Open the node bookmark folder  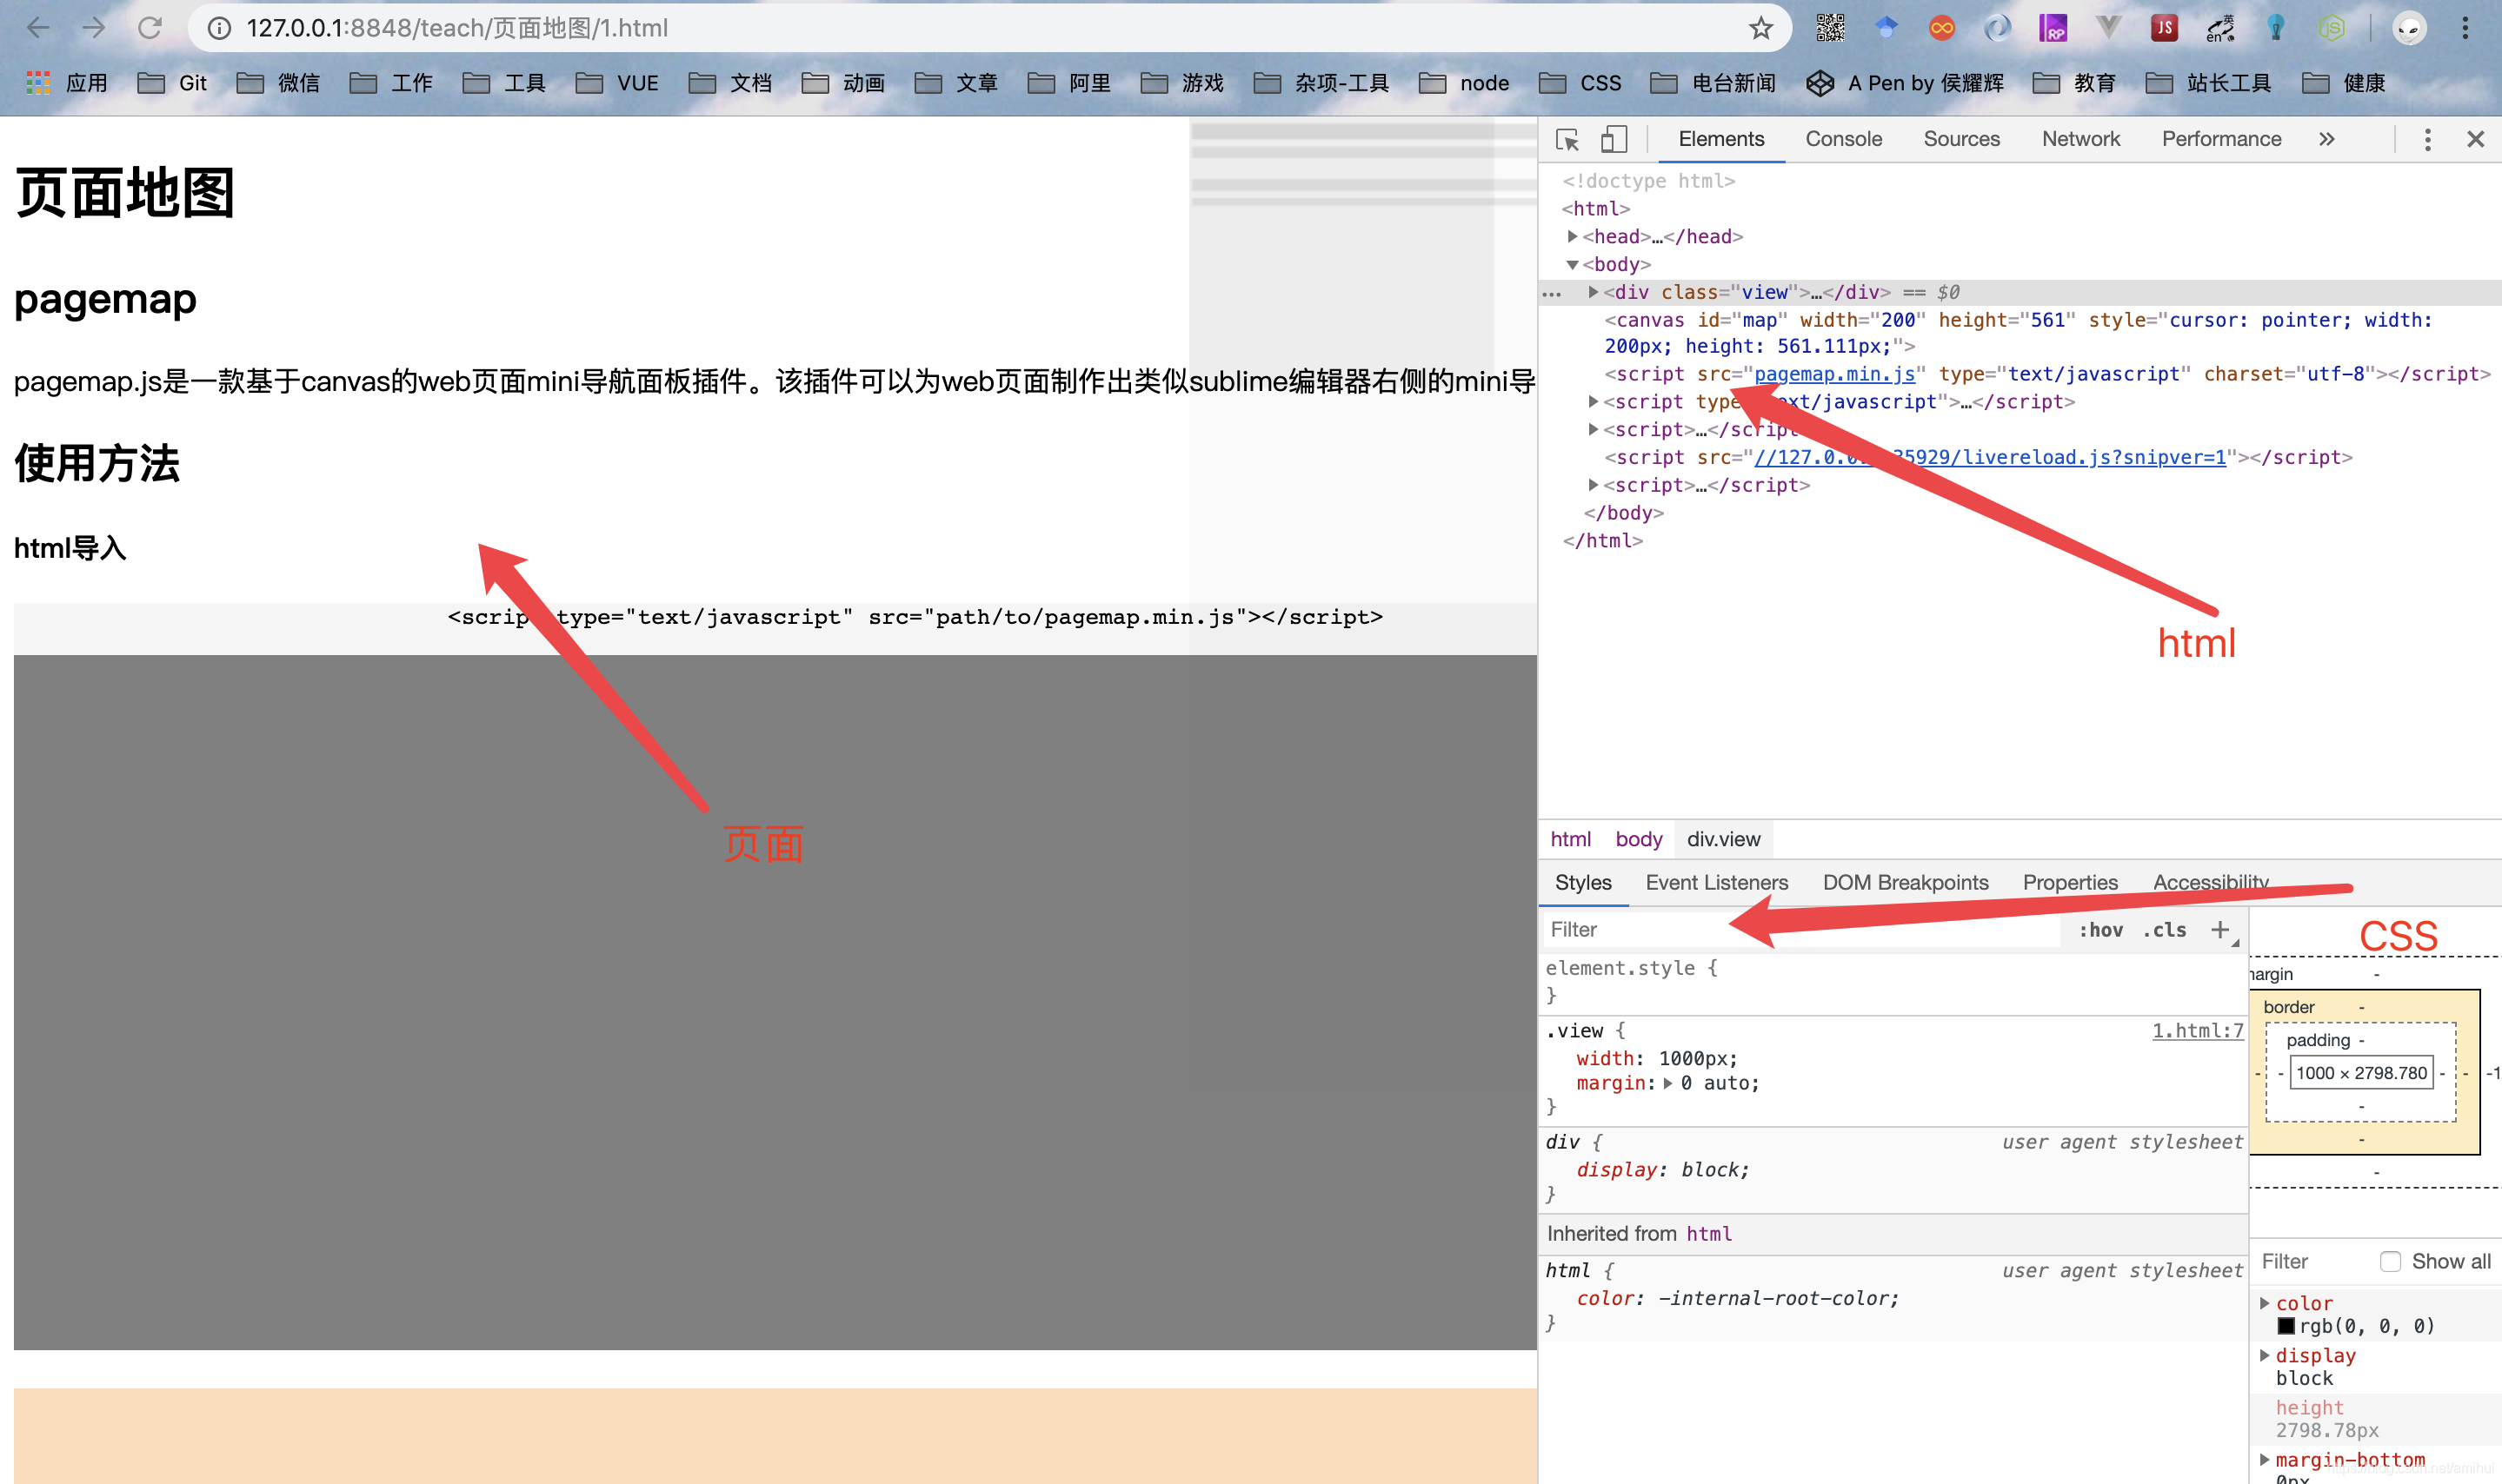[x=1464, y=83]
